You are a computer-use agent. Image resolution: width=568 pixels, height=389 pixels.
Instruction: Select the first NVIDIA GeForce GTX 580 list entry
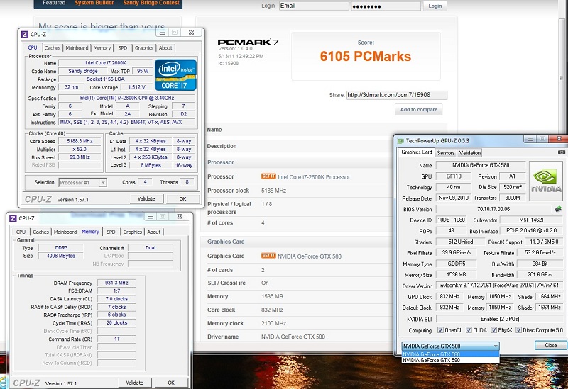[x=450, y=354]
